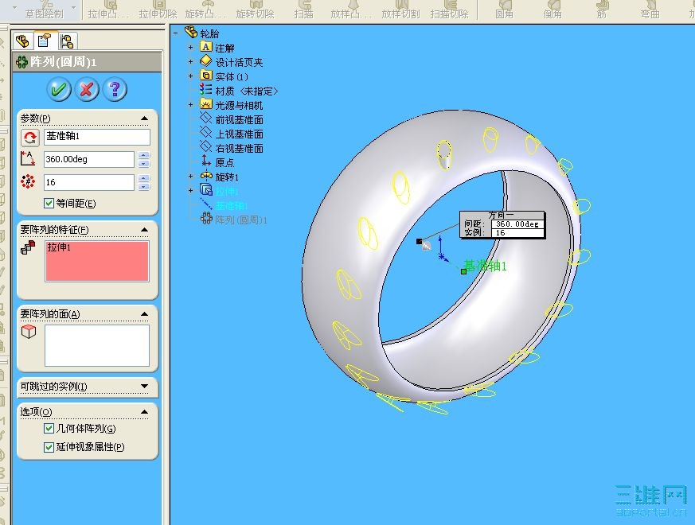
Task: Select the 光源与相机 icon
Action: click(x=205, y=104)
